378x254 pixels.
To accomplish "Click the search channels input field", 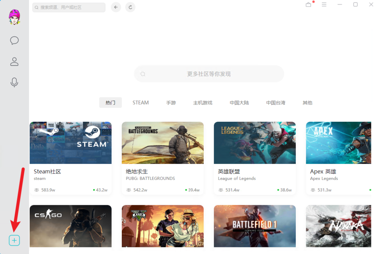I will click(x=69, y=7).
